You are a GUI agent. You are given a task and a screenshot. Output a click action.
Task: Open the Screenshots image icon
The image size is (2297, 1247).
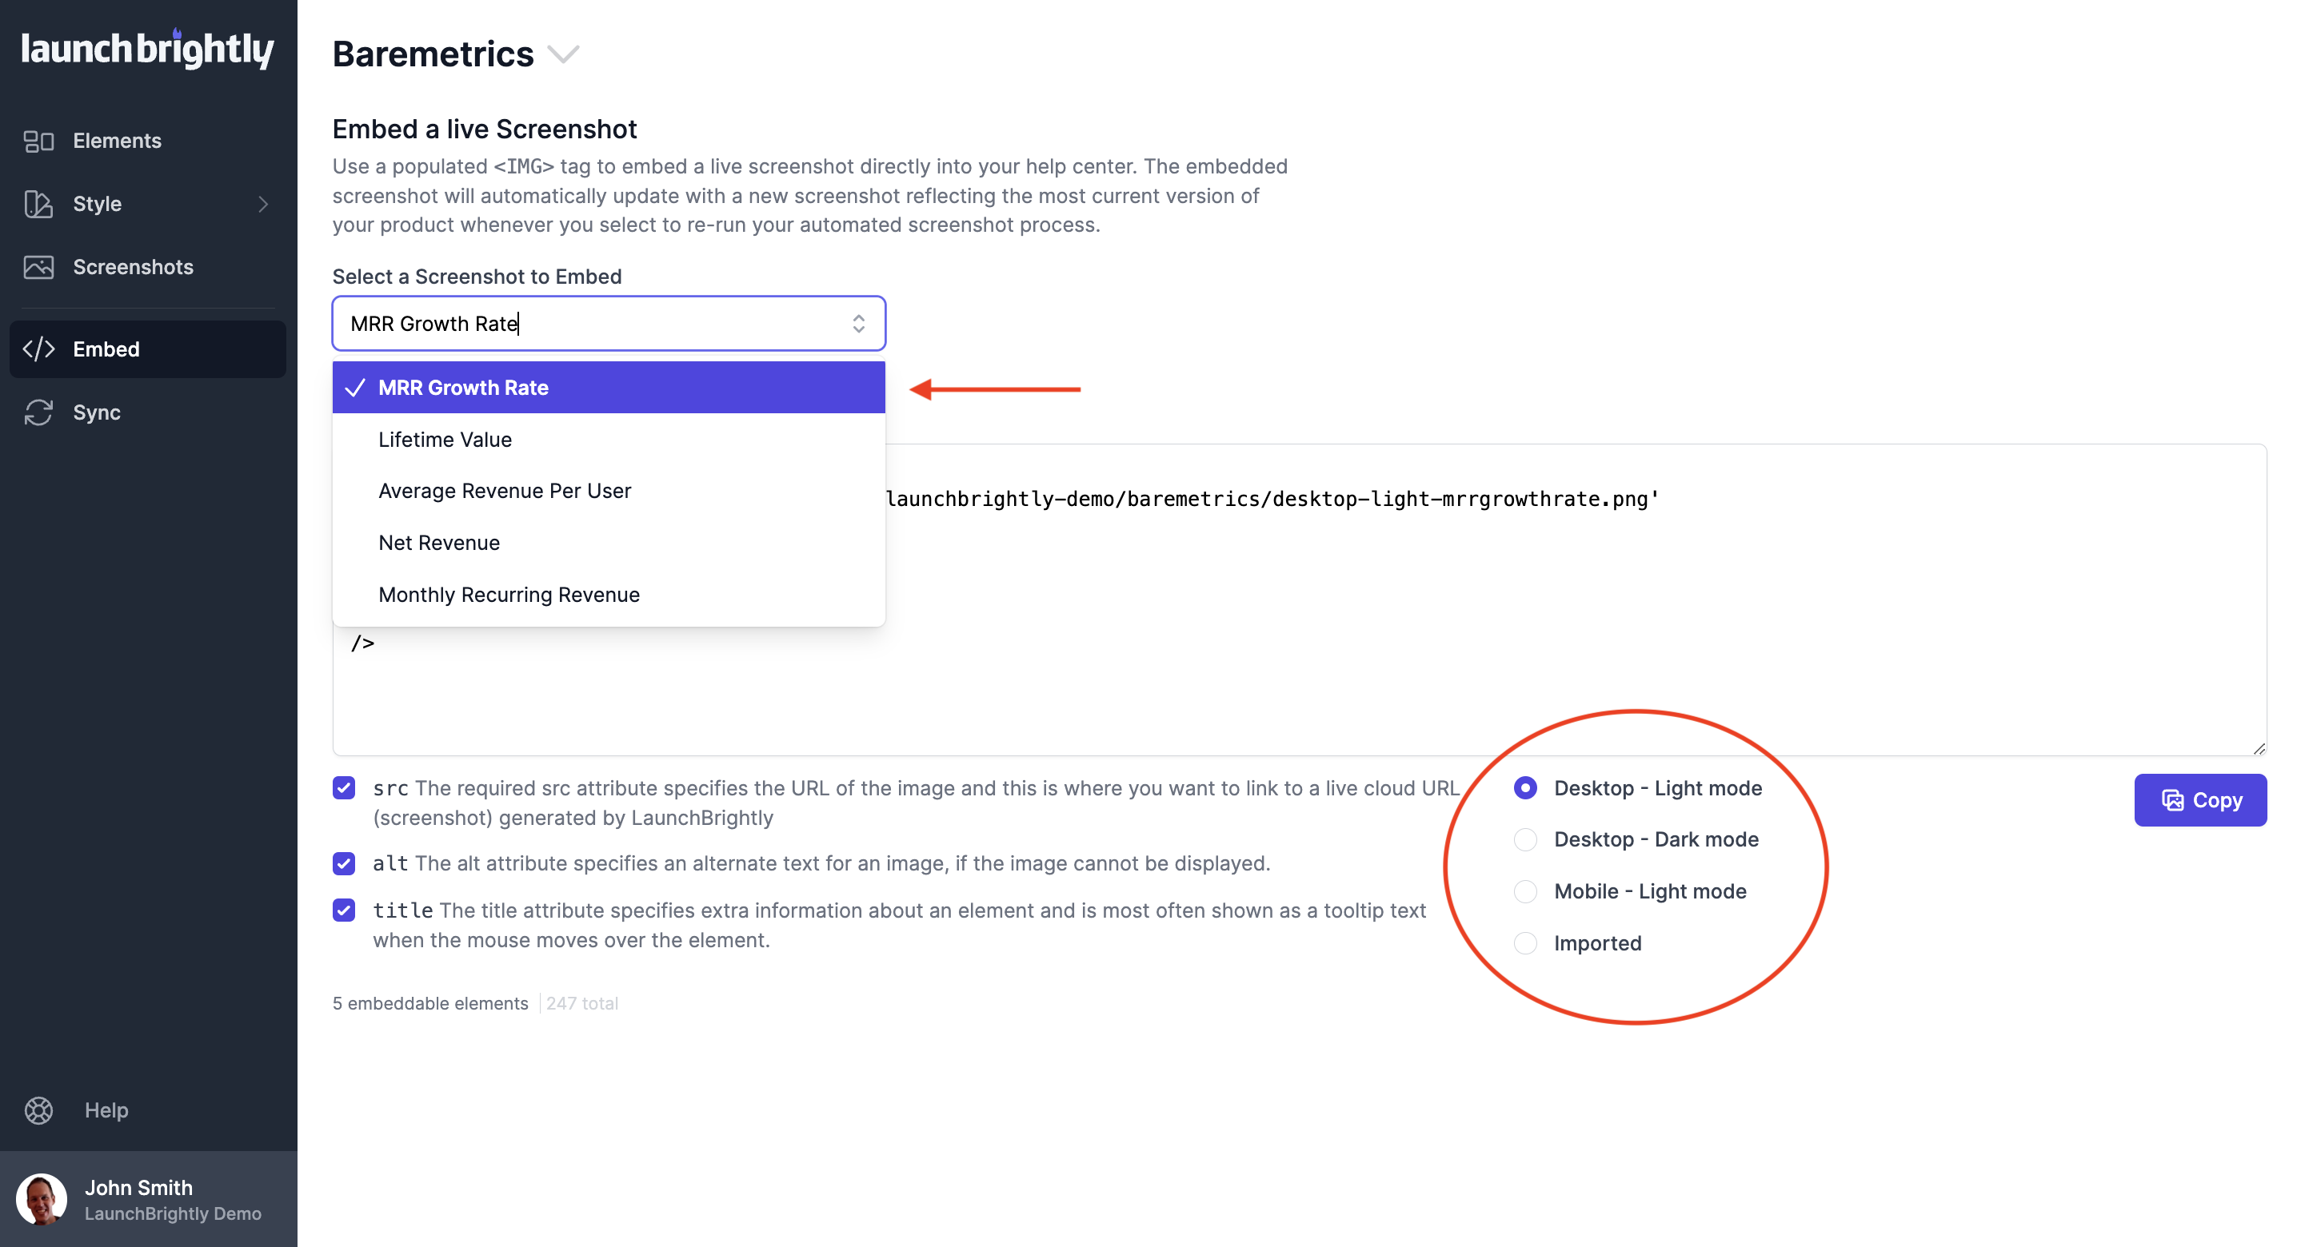click(38, 266)
